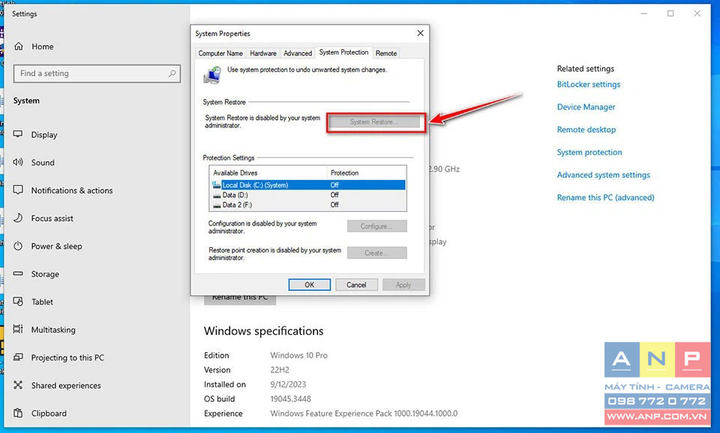Open Clipboard settings page

(x=49, y=414)
